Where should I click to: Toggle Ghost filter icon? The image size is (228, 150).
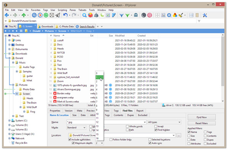(x=136, y=15)
